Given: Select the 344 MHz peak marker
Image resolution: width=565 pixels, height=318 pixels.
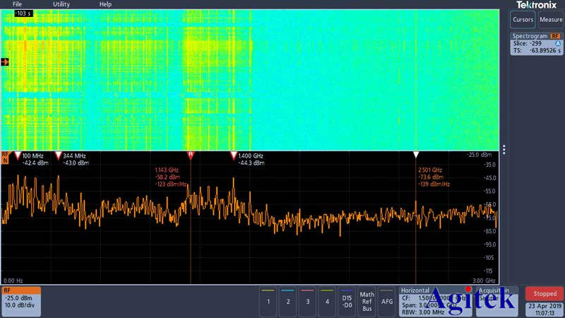Looking at the screenshot, I should click(59, 155).
